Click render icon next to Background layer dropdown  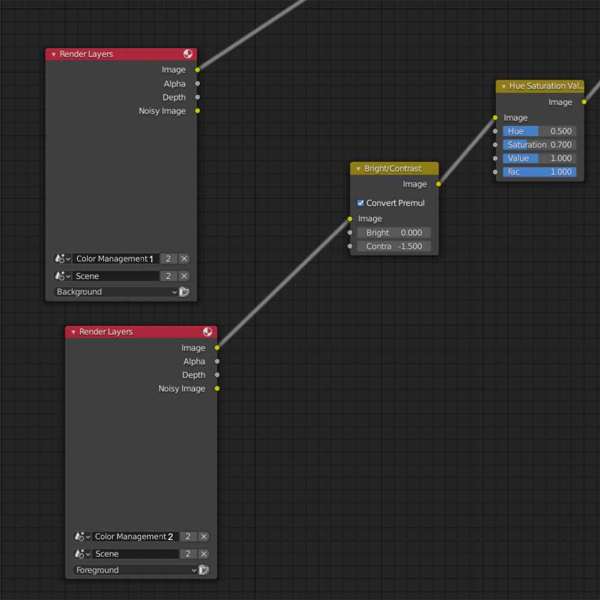tap(184, 292)
